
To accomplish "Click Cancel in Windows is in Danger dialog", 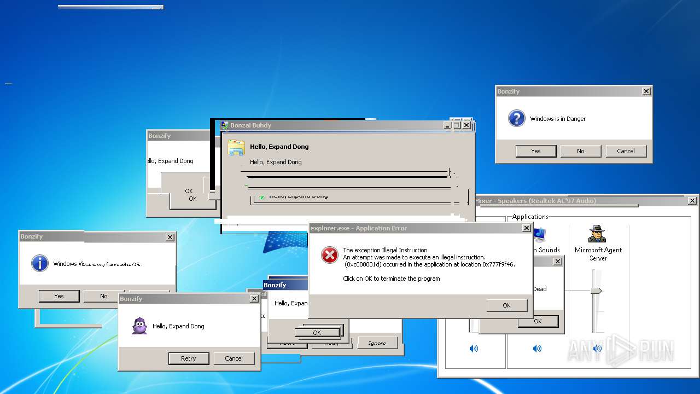I will pyautogui.click(x=626, y=151).
